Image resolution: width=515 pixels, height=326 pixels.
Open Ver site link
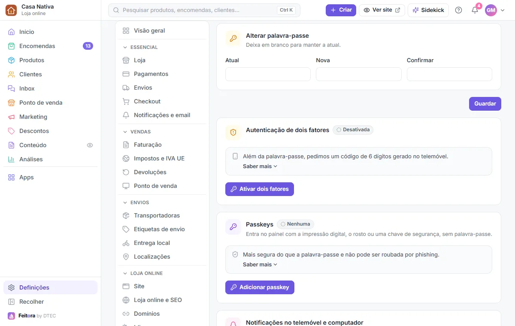point(382,10)
